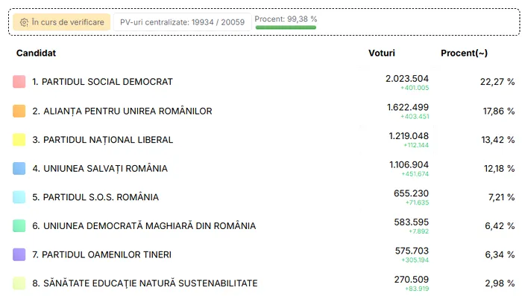Select the Voturi column header

[382, 53]
